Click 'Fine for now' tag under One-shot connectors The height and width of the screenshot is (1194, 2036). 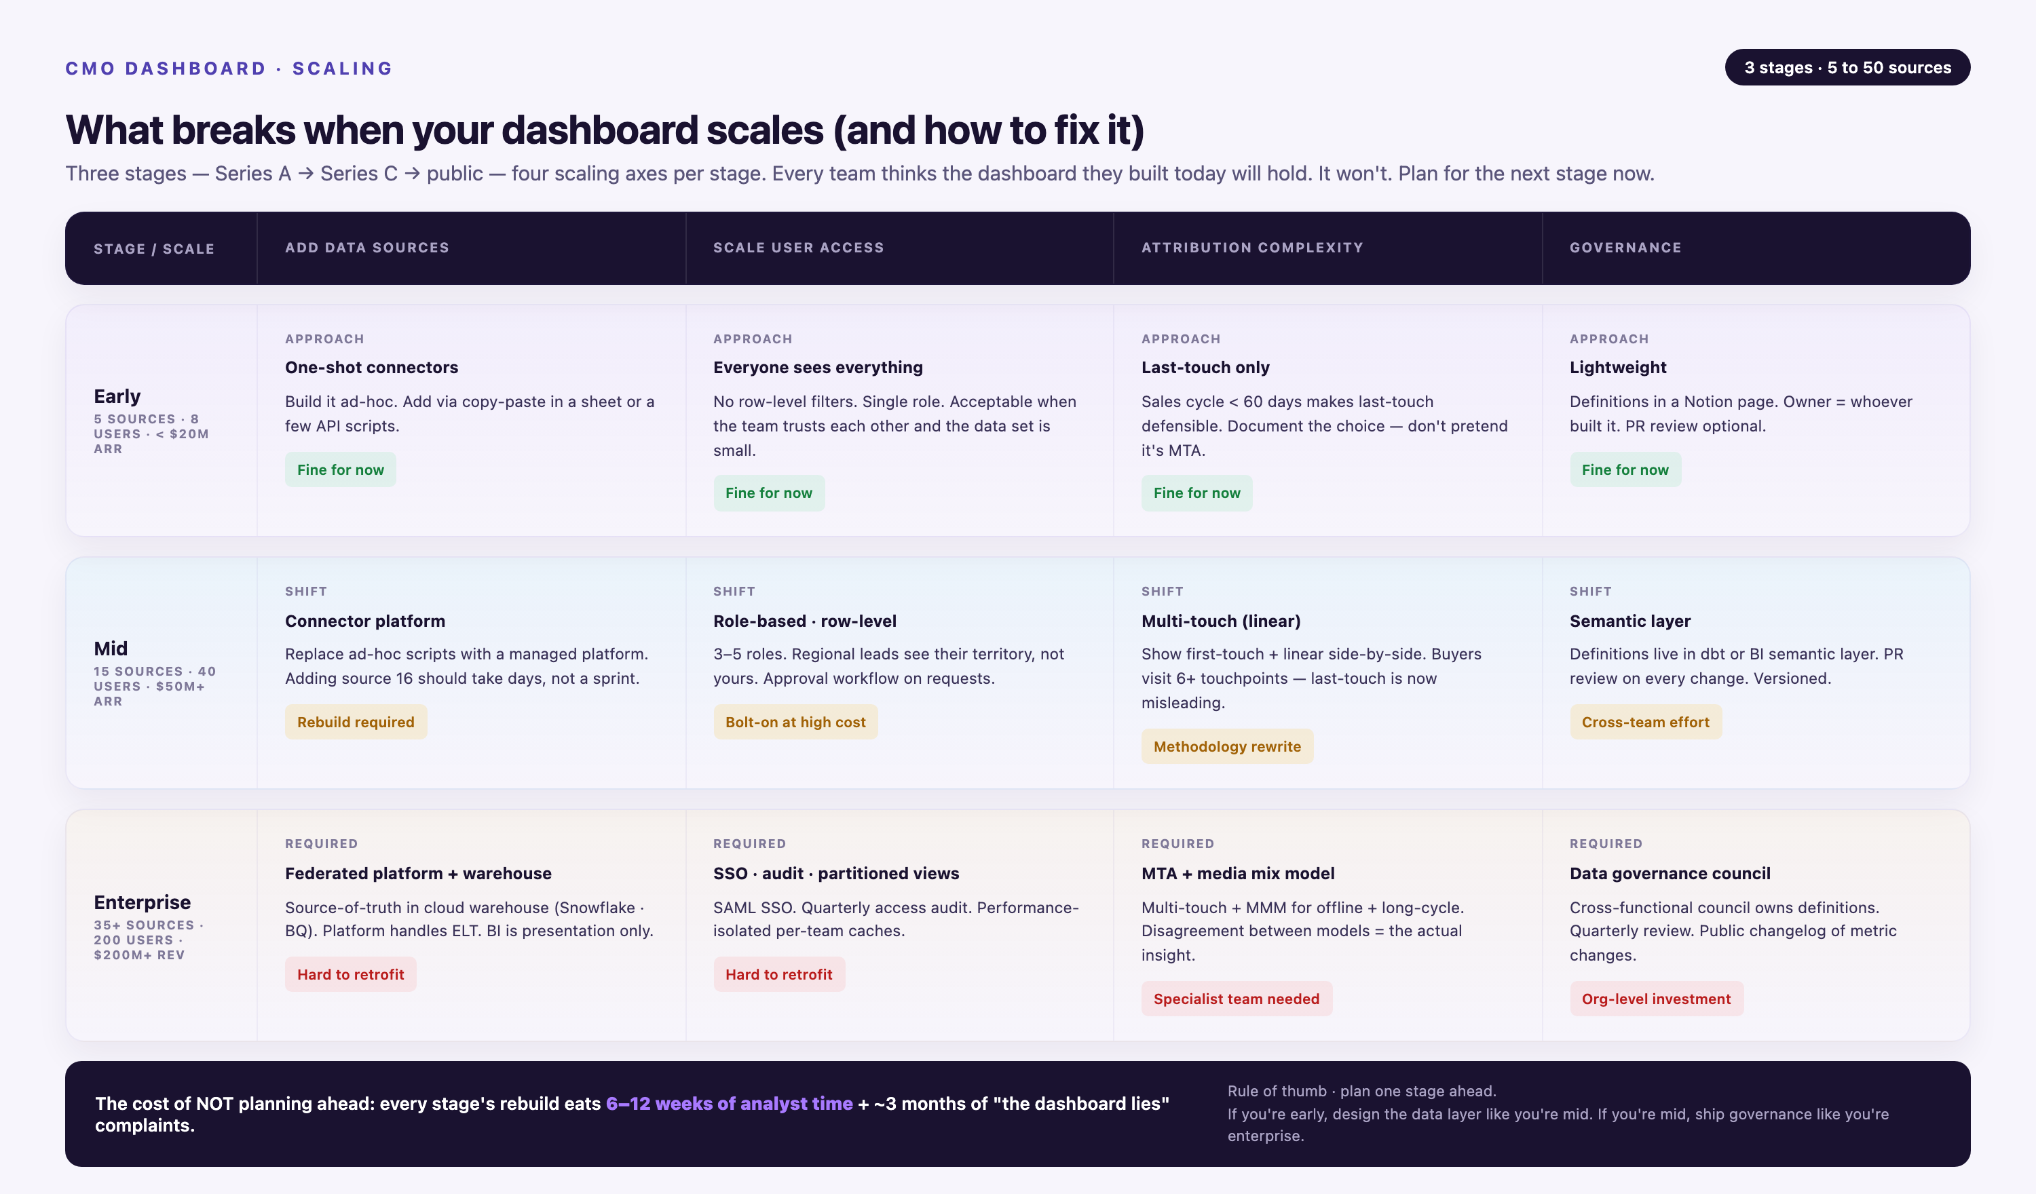coord(340,470)
